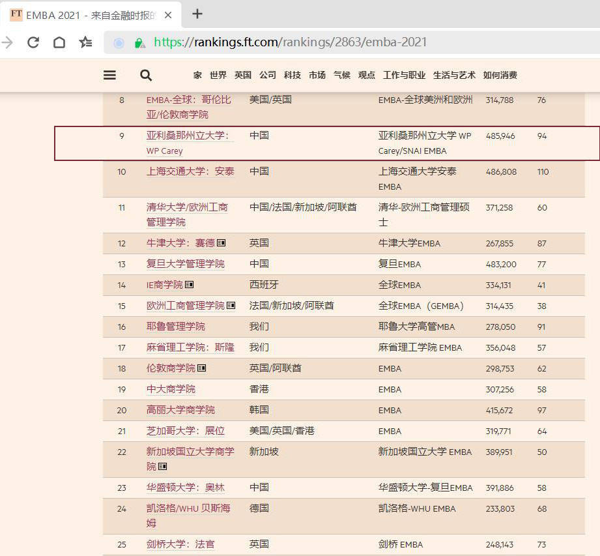This screenshot has width=600, height=556.
Task: Open the site hamburger navigation menu
Action: coord(109,75)
